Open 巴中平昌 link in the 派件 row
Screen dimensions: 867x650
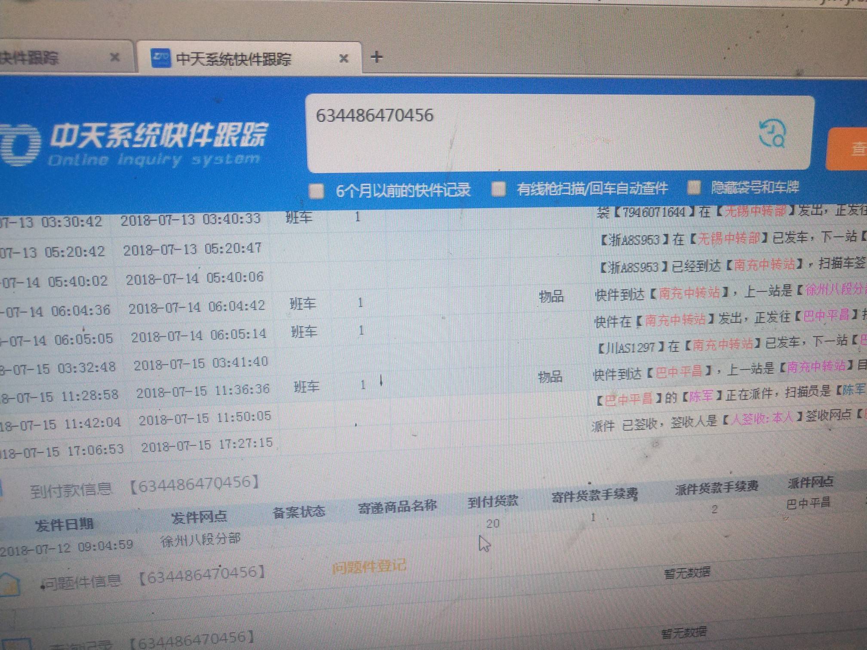(628, 399)
